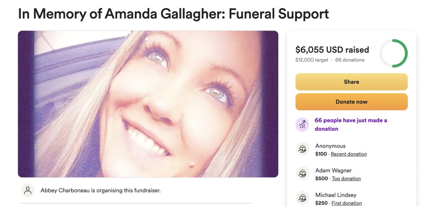Open the main fundraiser photo

(x=148, y=104)
